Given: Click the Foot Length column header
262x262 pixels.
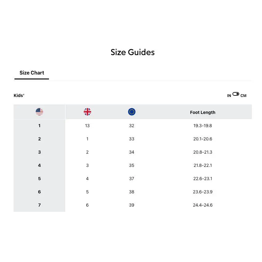Looking at the screenshot, I should click(x=203, y=112).
